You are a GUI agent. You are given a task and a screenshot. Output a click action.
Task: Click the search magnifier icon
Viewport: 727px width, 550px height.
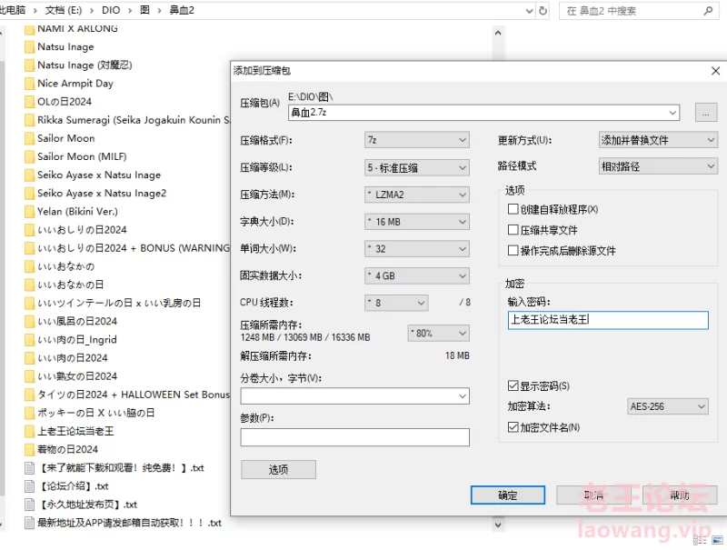point(708,10)
